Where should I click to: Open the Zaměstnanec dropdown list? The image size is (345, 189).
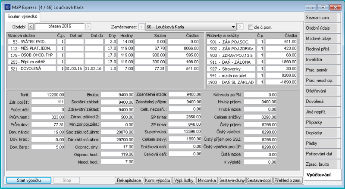pyautogui.click(x=233, y=27)
